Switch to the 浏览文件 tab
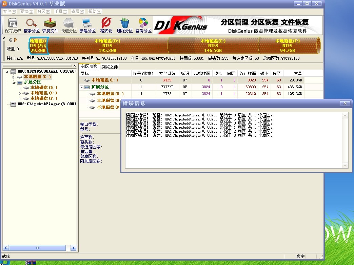The image size is (354, 265). point(110,67)
